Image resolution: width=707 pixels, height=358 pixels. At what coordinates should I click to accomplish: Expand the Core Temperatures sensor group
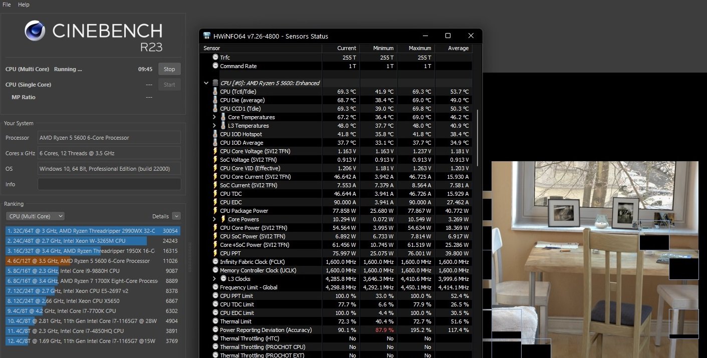pos(214,117)
